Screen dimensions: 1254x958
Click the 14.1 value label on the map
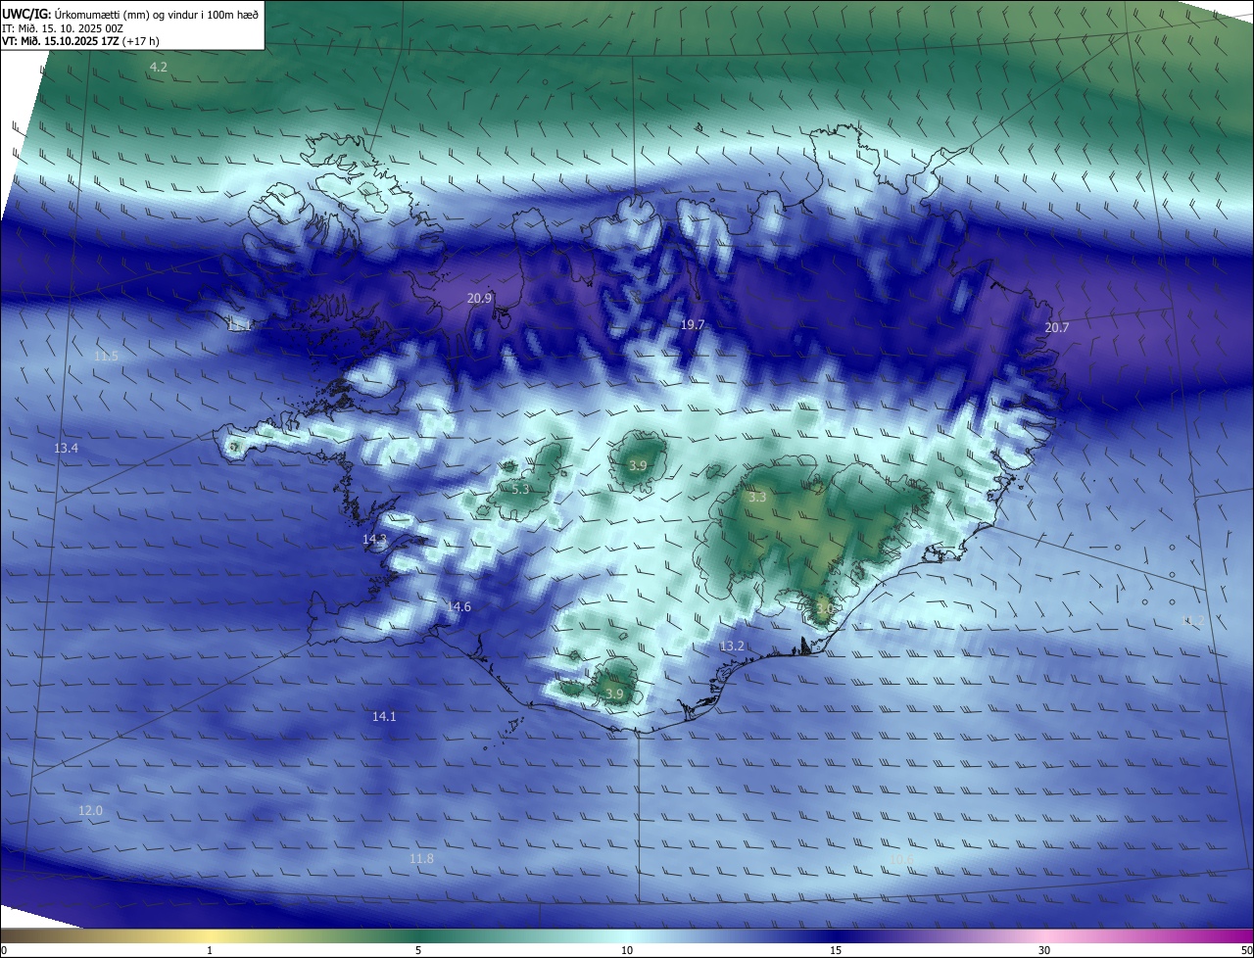[384, 716]
